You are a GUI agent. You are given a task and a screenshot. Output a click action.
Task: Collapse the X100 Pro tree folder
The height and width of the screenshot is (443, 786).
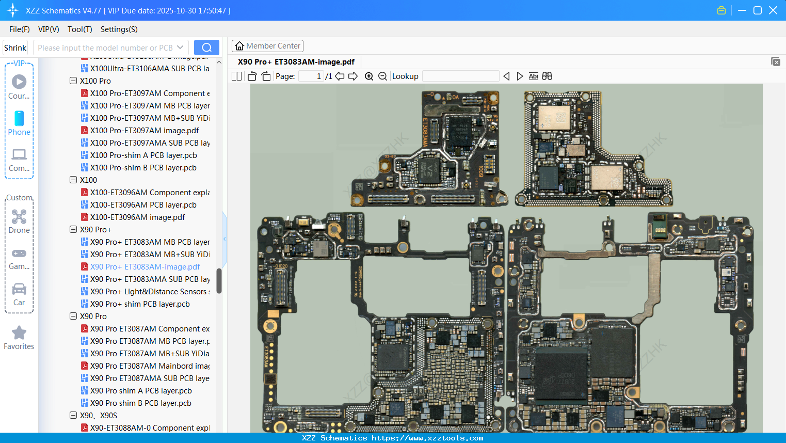pyautogui.click(x=73, y=81)
